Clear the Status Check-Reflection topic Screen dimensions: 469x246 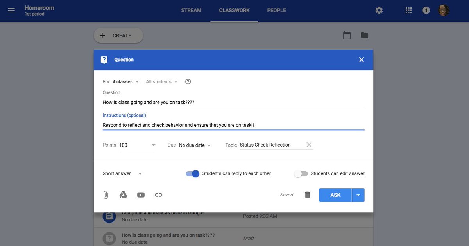309,145
